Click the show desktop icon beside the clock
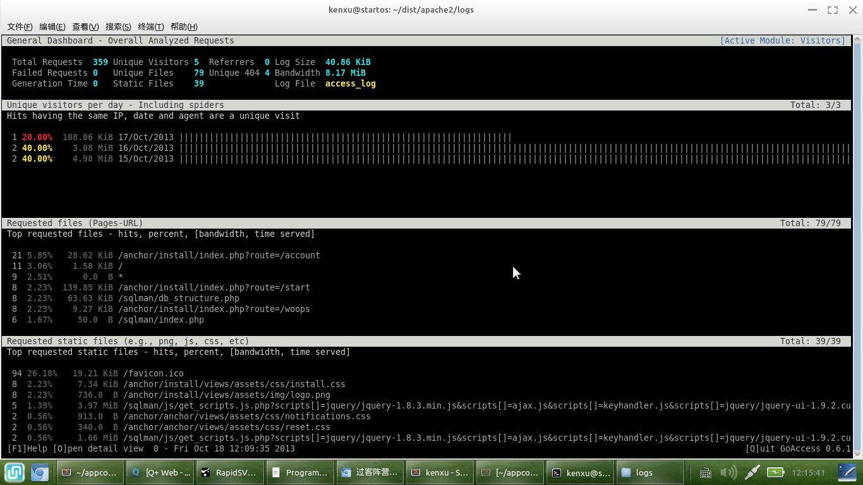 pyautogui.click(x=847, y=472)
